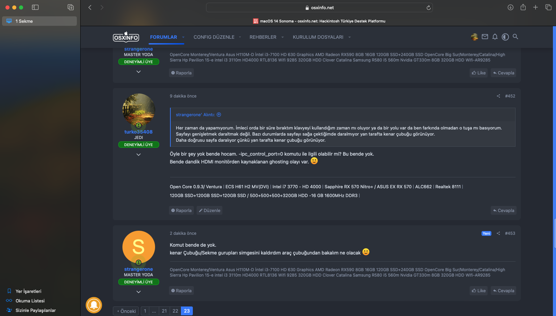Open the forum search magnifier icon

[515, 37]
